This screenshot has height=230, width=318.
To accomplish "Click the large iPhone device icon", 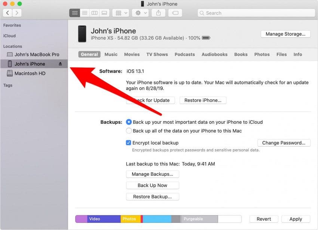I will pos(82,34).
